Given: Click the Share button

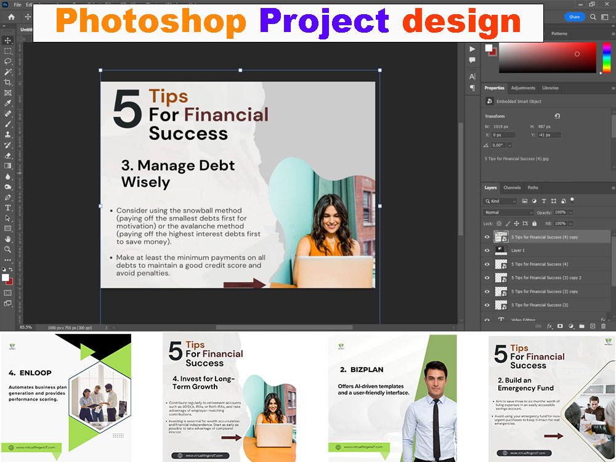Looking at the screenshot, I should (574, 17).
